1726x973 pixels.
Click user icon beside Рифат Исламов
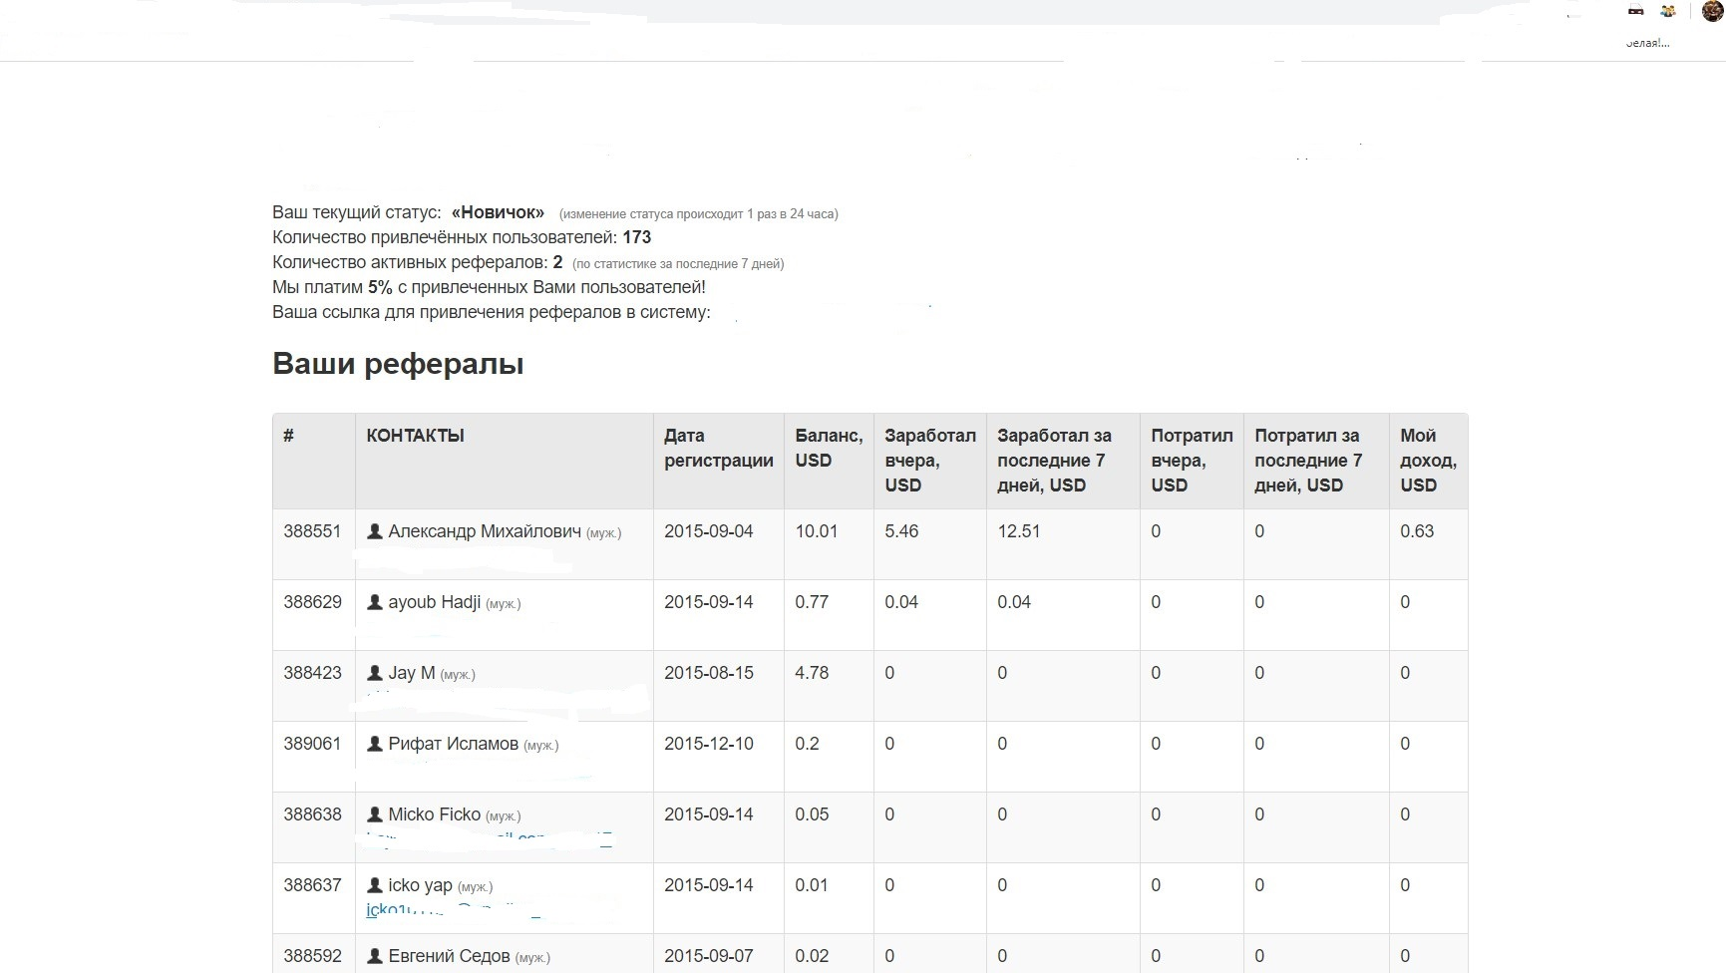[375, 744]
